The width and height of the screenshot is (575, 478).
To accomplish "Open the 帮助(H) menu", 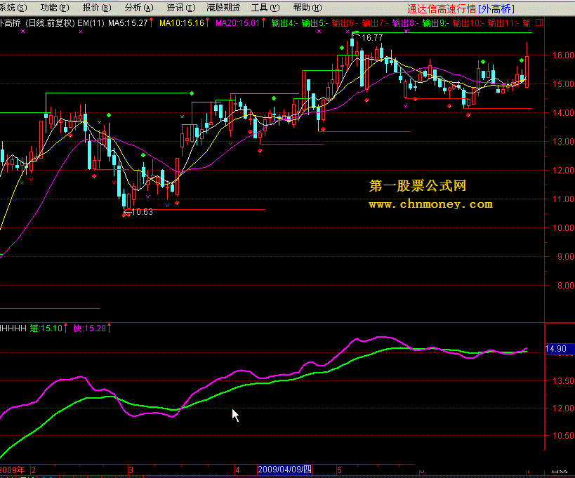I will pyautogui.click(x=308, y=7).
